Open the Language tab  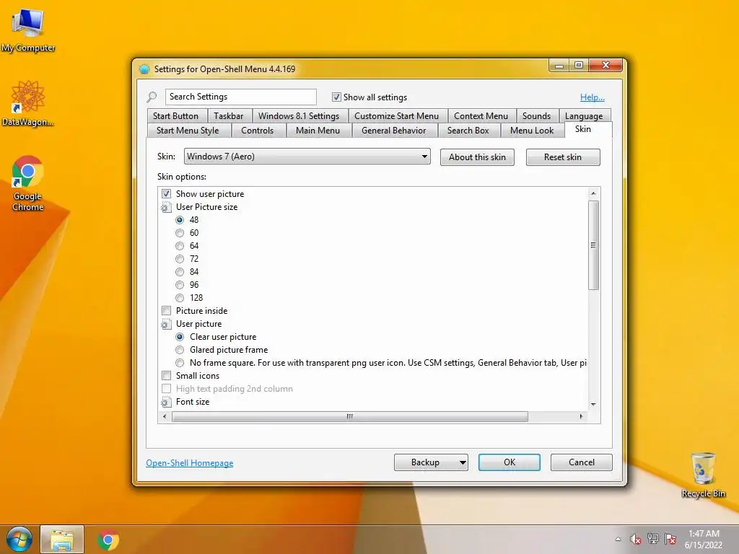click(584, 116)
